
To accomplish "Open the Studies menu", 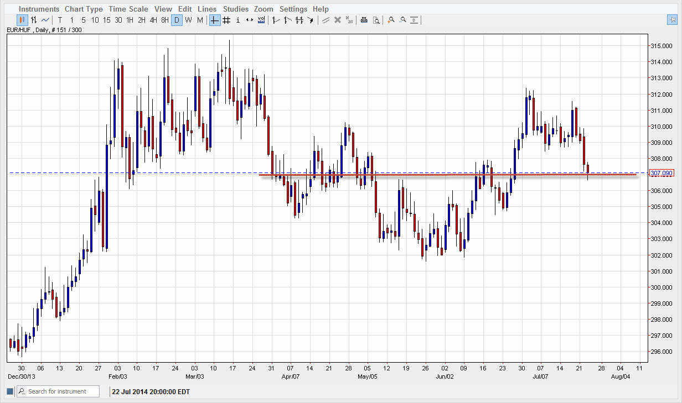I will [x=236, y=9].
